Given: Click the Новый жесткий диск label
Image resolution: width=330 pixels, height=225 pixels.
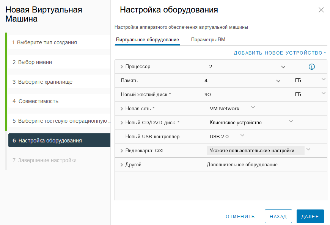Looking at the screenshot, I should (146, 95).
